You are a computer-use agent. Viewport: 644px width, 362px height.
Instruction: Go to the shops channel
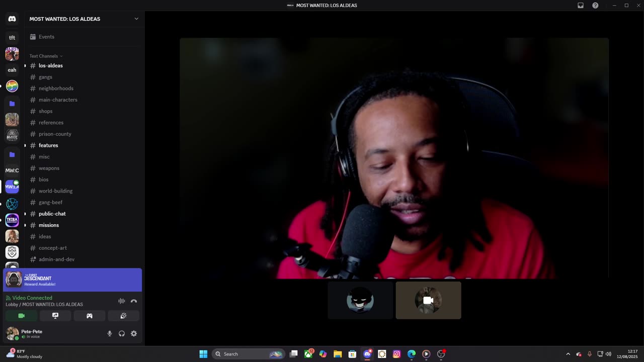click(84, 111)
